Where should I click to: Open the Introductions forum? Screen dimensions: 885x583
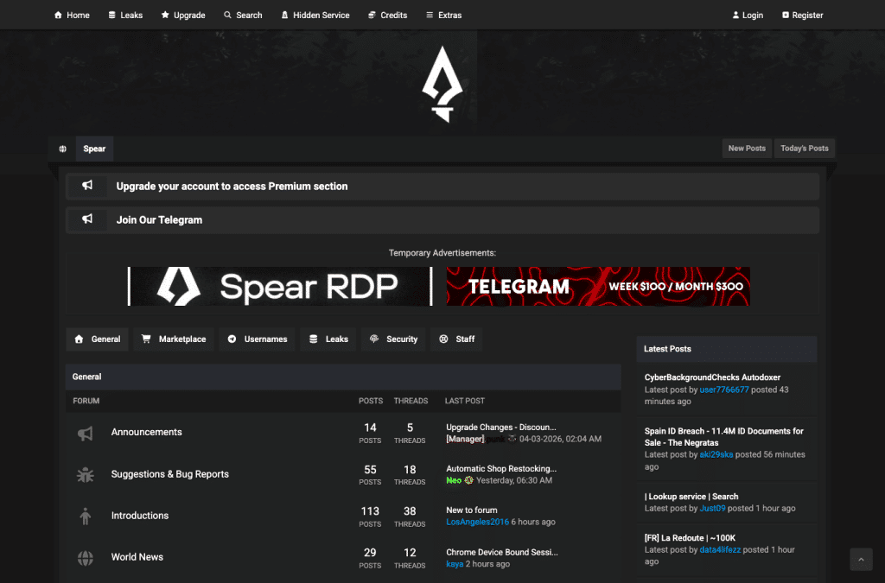139,516
